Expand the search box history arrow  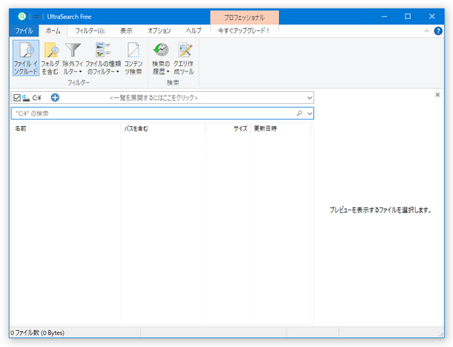(309, 113)
